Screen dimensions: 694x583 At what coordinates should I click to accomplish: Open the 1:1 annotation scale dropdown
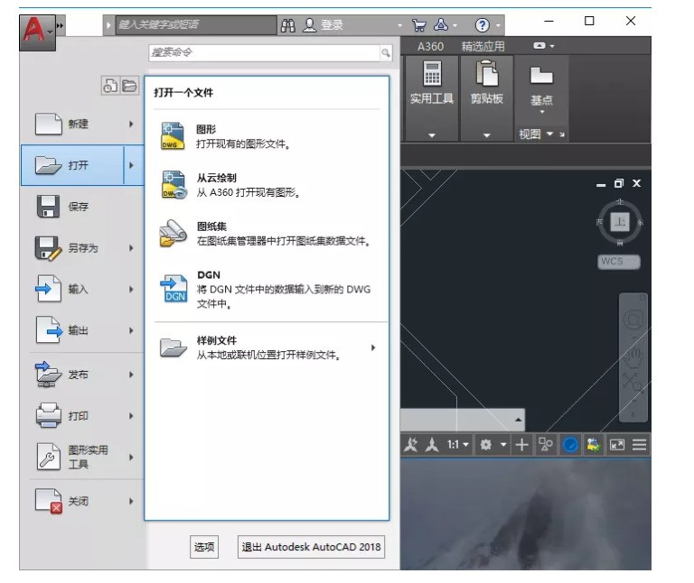[457, 444]
